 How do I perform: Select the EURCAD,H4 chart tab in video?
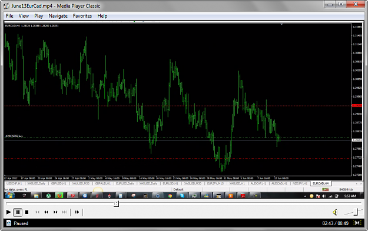[320, 183]
